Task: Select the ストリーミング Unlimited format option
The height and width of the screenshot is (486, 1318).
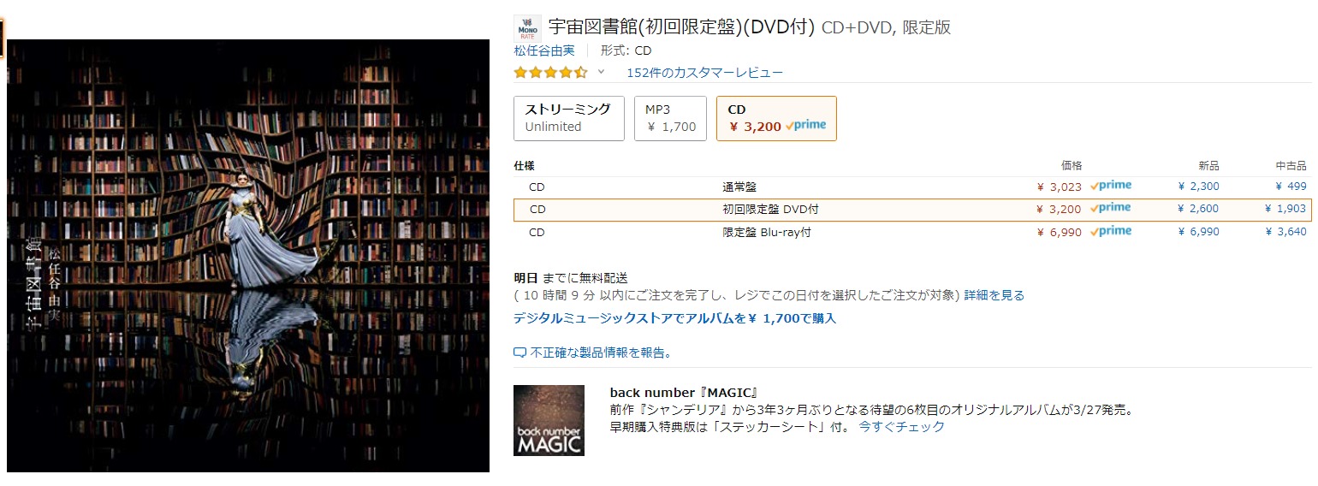Action: tap(569, 118)
